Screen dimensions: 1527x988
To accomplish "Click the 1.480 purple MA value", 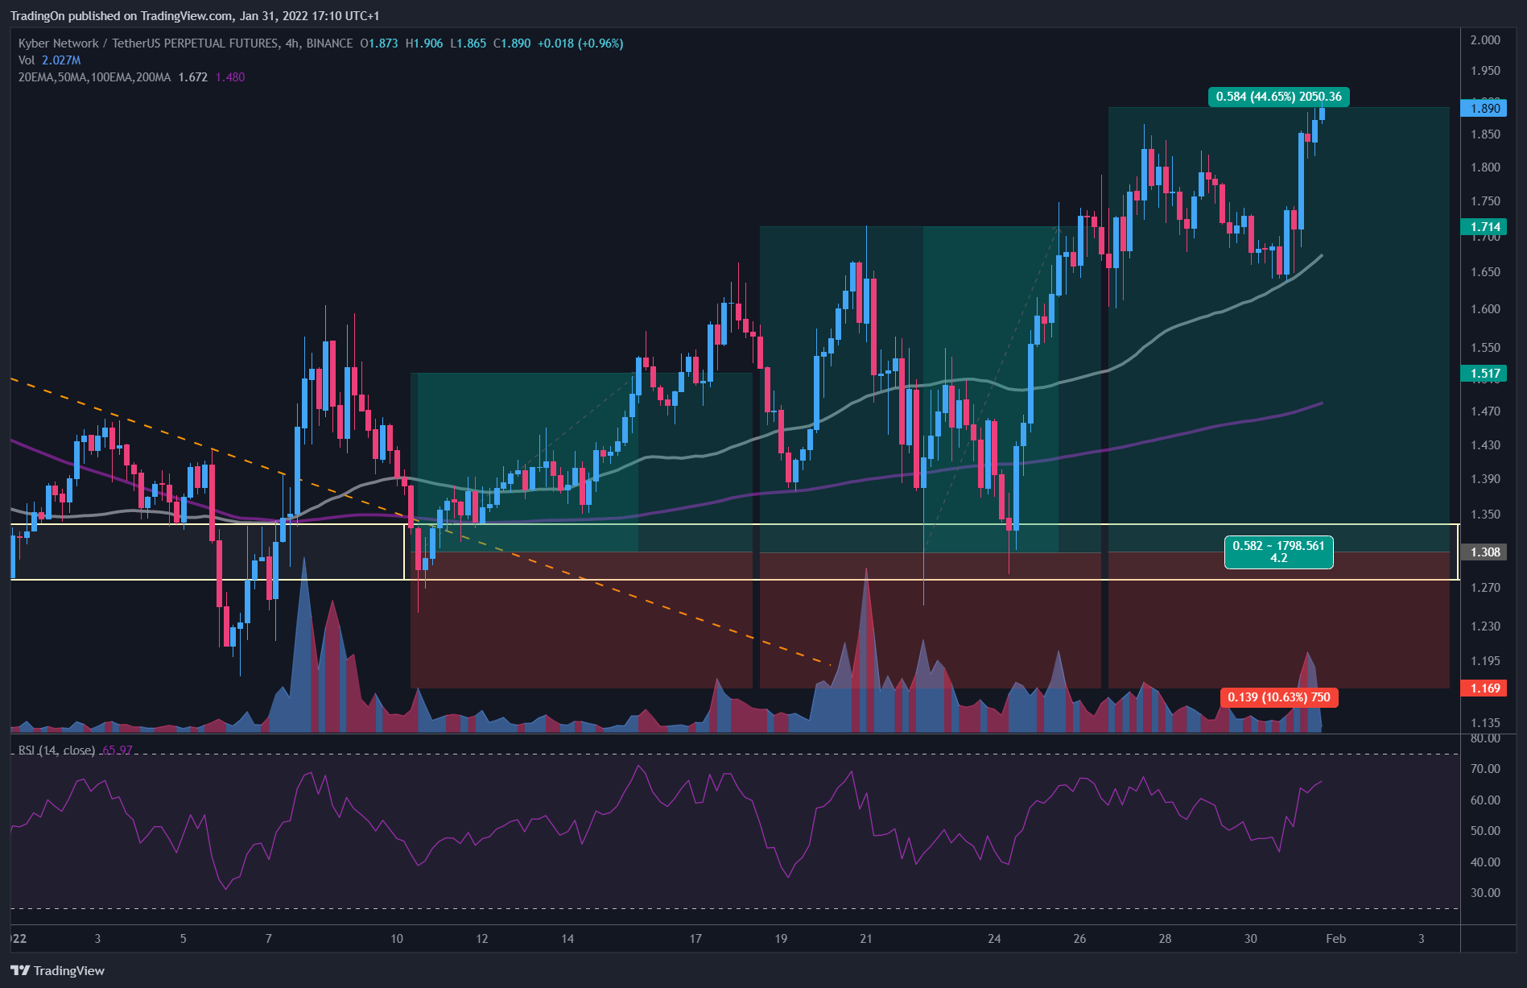I will 230,77.
